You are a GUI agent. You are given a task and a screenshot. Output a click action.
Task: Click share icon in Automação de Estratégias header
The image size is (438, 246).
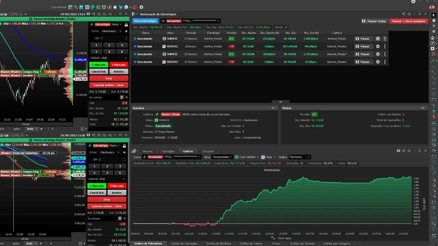click(404, 14)
